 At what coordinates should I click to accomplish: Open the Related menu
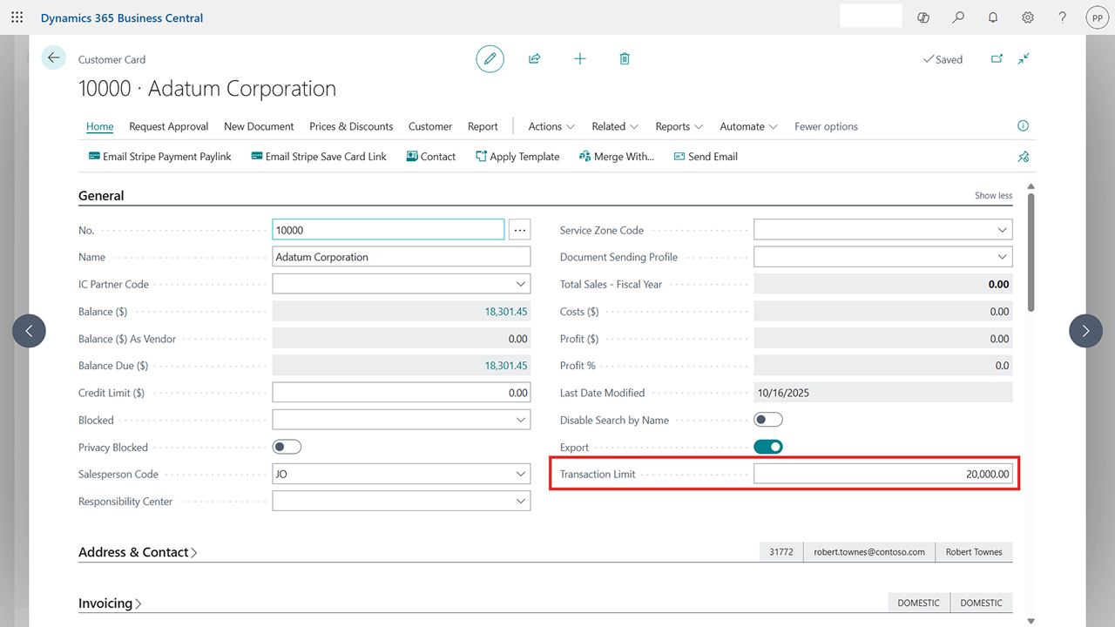[x=614, y=126]
